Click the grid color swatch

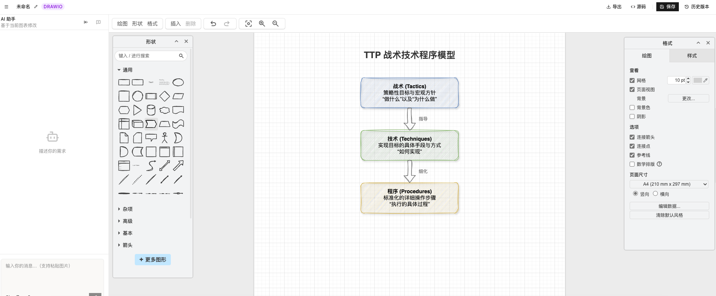(x=698, y=80)
